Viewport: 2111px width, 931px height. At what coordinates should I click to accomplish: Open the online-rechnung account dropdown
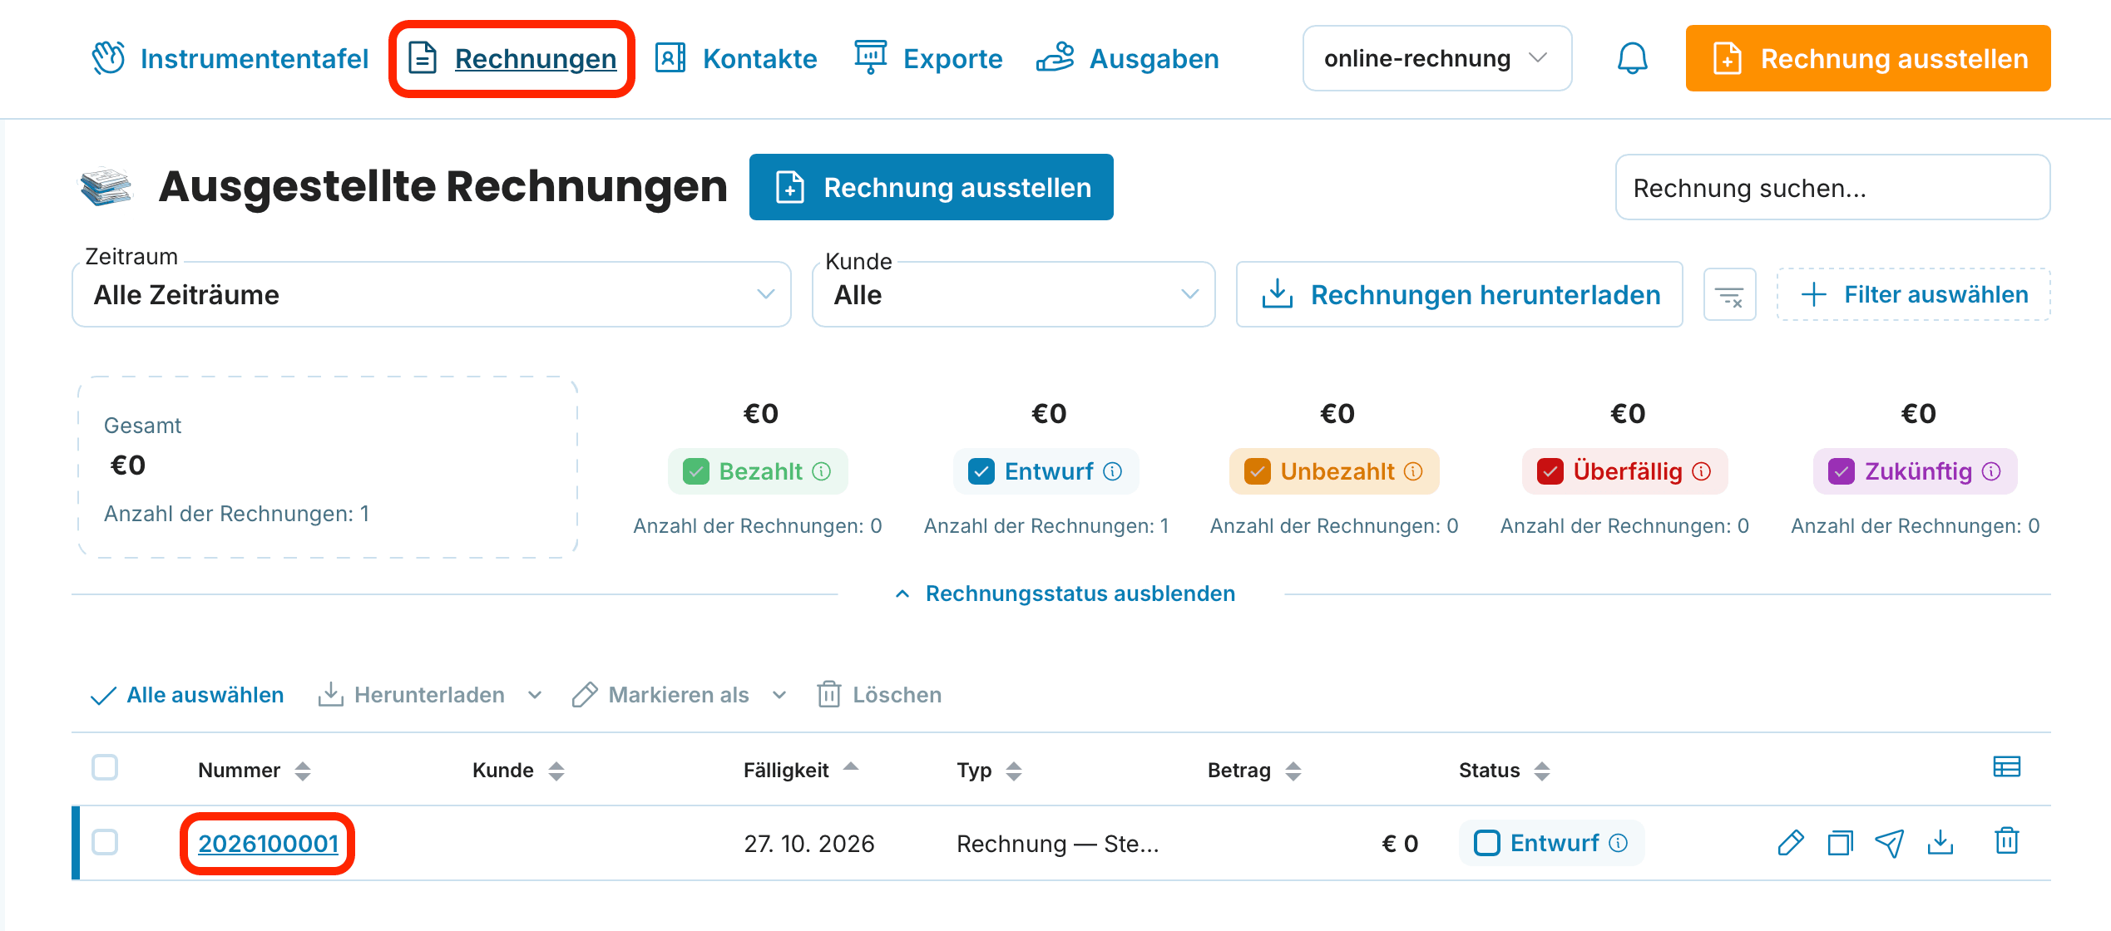coord(1436,58)
